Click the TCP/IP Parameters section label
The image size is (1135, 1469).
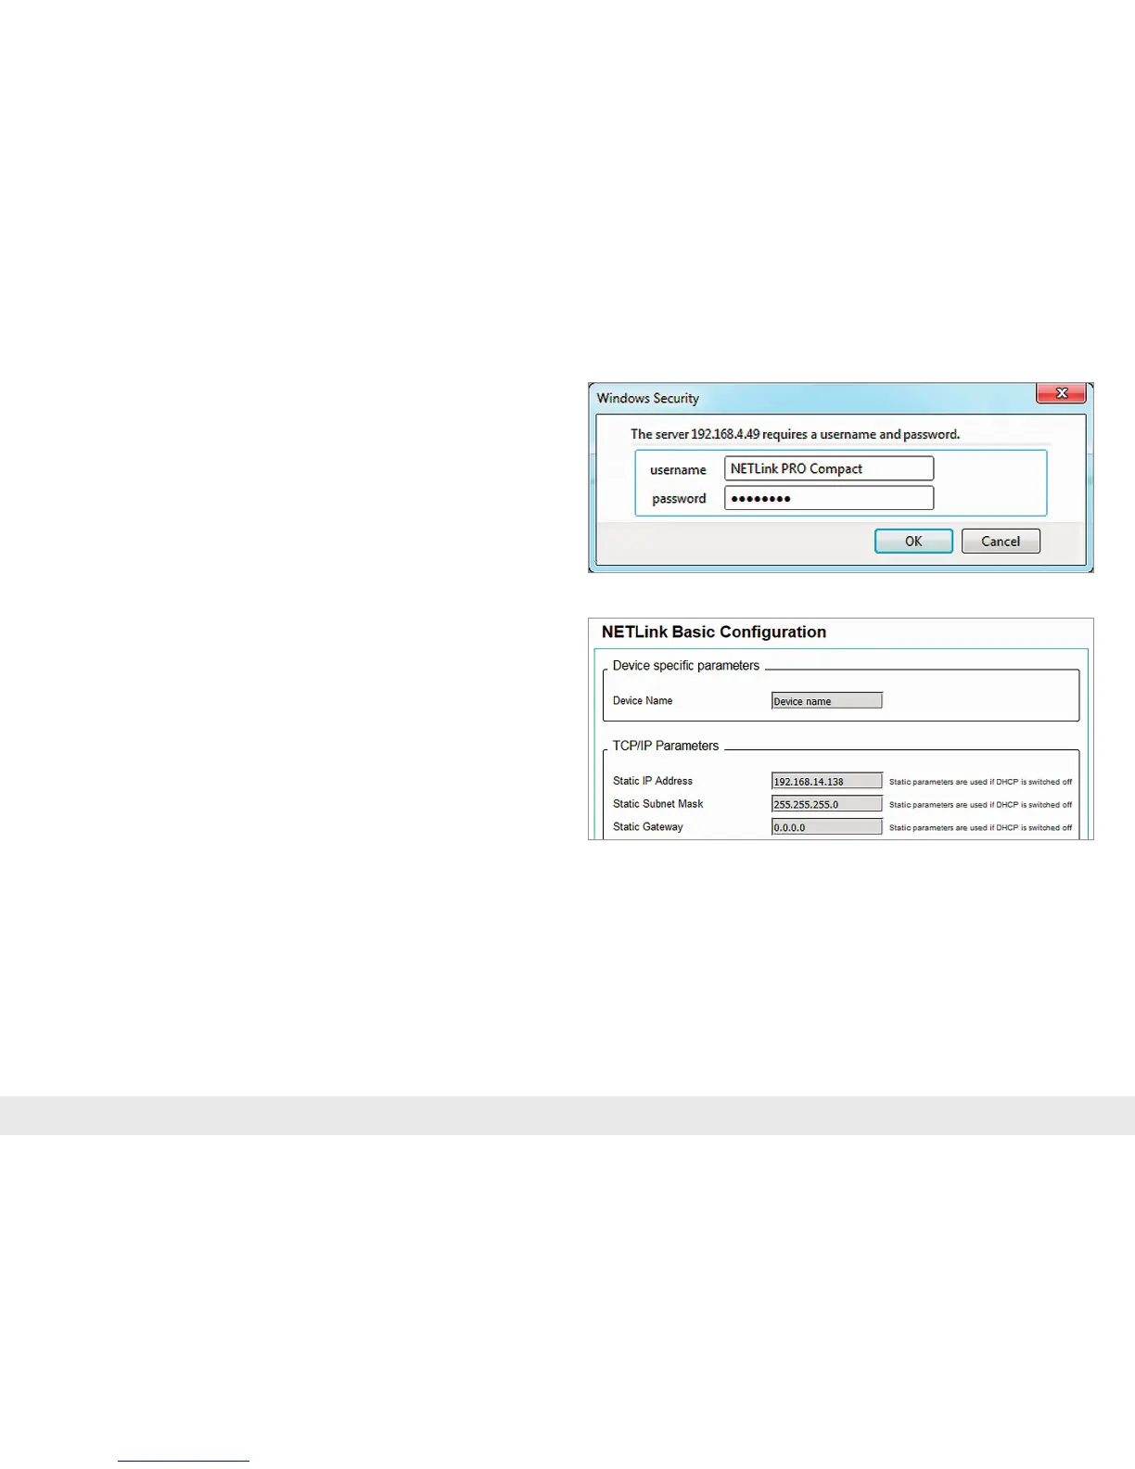(666, 746)
